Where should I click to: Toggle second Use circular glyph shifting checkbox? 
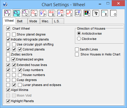14,44
